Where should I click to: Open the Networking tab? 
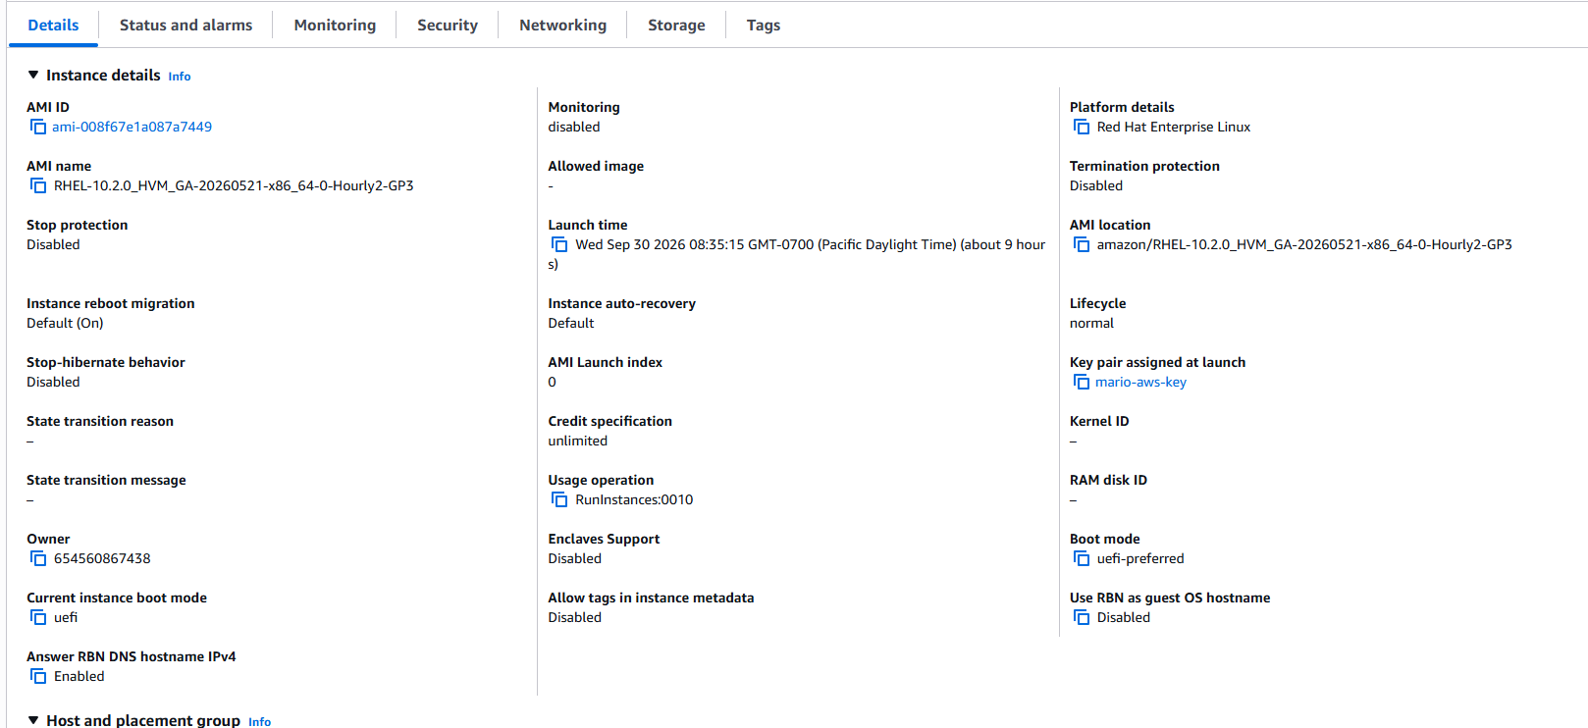(x=562, y=26)
